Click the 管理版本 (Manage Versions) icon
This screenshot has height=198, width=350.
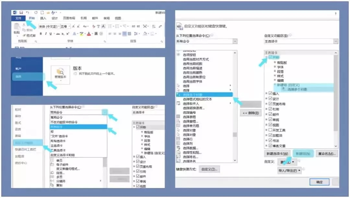click(x=60, y=71)
